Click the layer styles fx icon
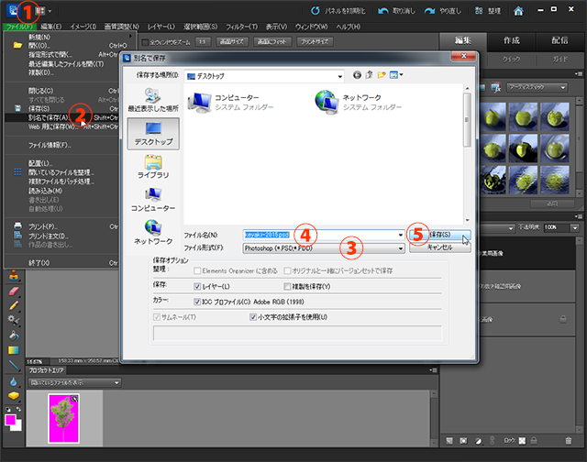 pos(496,87)
